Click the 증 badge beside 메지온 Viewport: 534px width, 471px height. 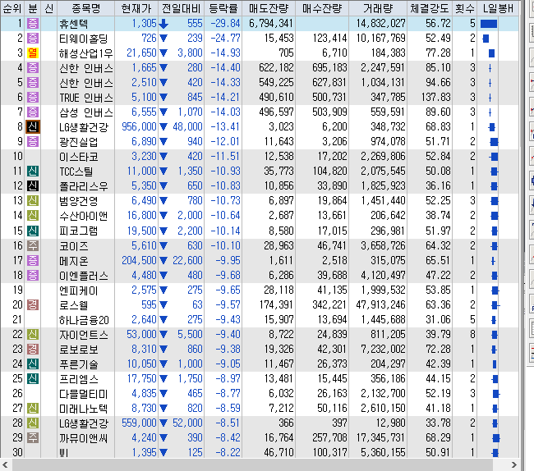pyautogui.click(x=33, y=260)
